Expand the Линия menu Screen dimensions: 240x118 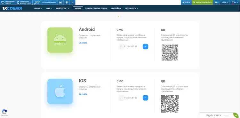coord(38,8)
